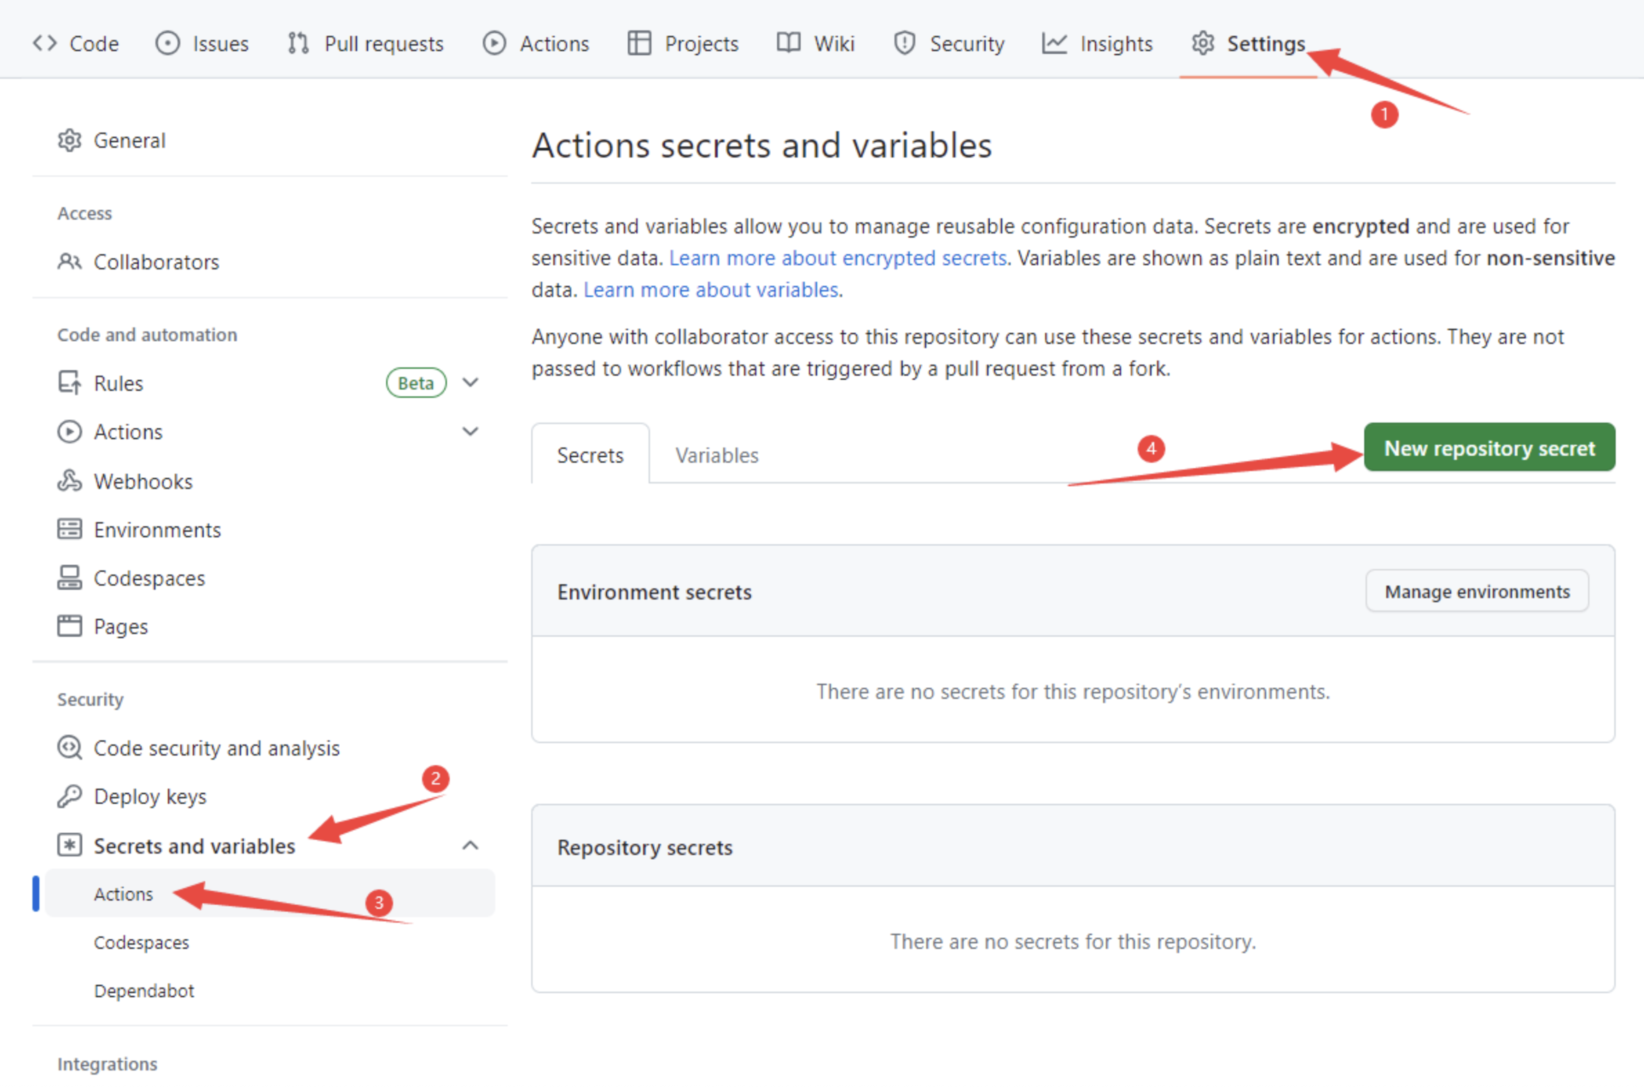This screenshot has height=1087, width=1644.
Task: Open Learn more about variables link
Action: [711, 290]
